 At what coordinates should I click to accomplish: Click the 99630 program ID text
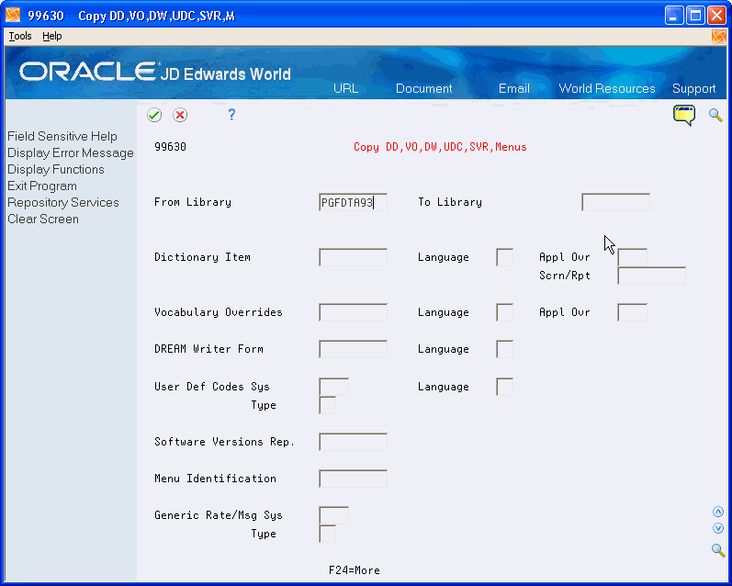pos(171,147)
